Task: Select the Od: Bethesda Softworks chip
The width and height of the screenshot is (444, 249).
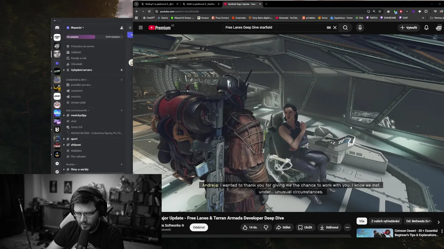Action: pos(419,221)
